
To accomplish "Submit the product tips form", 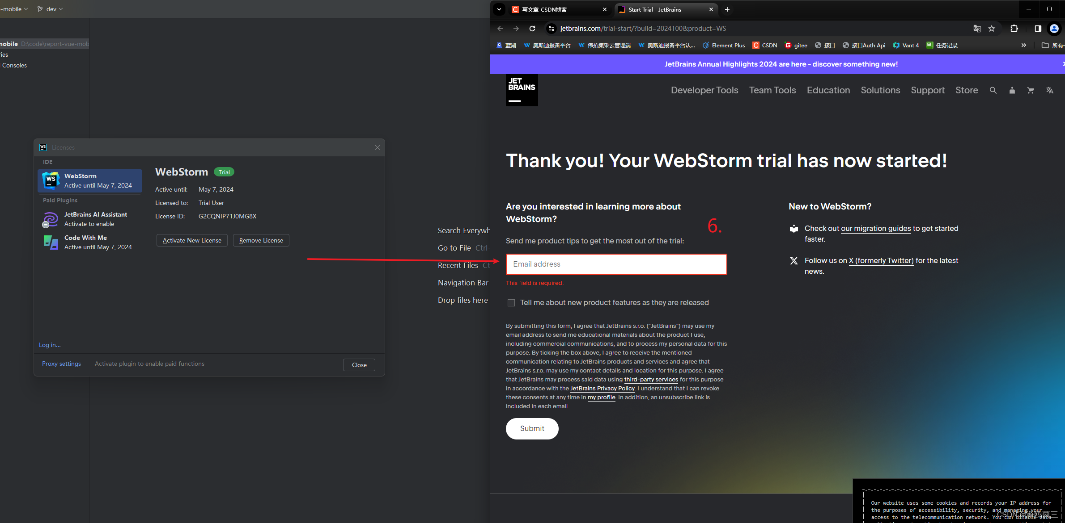I will point(532,429).
